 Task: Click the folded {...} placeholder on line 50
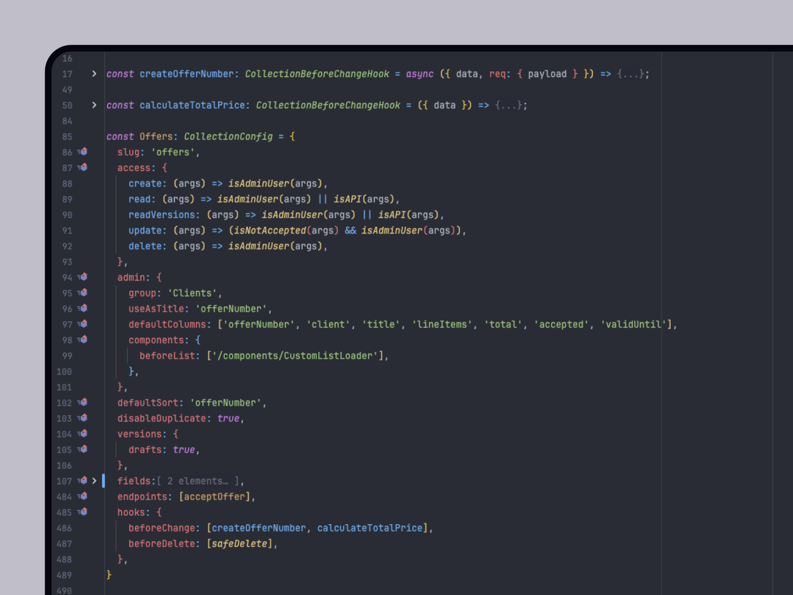(x=509, y=105)
